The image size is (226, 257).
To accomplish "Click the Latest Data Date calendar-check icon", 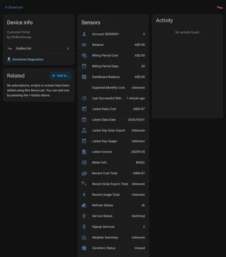I will click(x=84, y=120).
